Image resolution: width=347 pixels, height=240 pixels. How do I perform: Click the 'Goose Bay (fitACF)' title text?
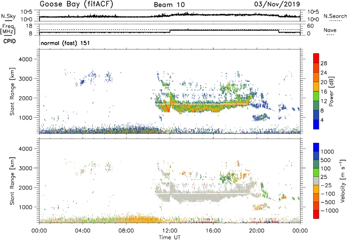click(76, 4)
